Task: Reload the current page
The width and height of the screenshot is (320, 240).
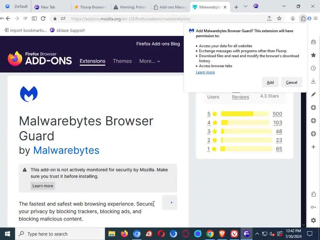Action: 43,18
